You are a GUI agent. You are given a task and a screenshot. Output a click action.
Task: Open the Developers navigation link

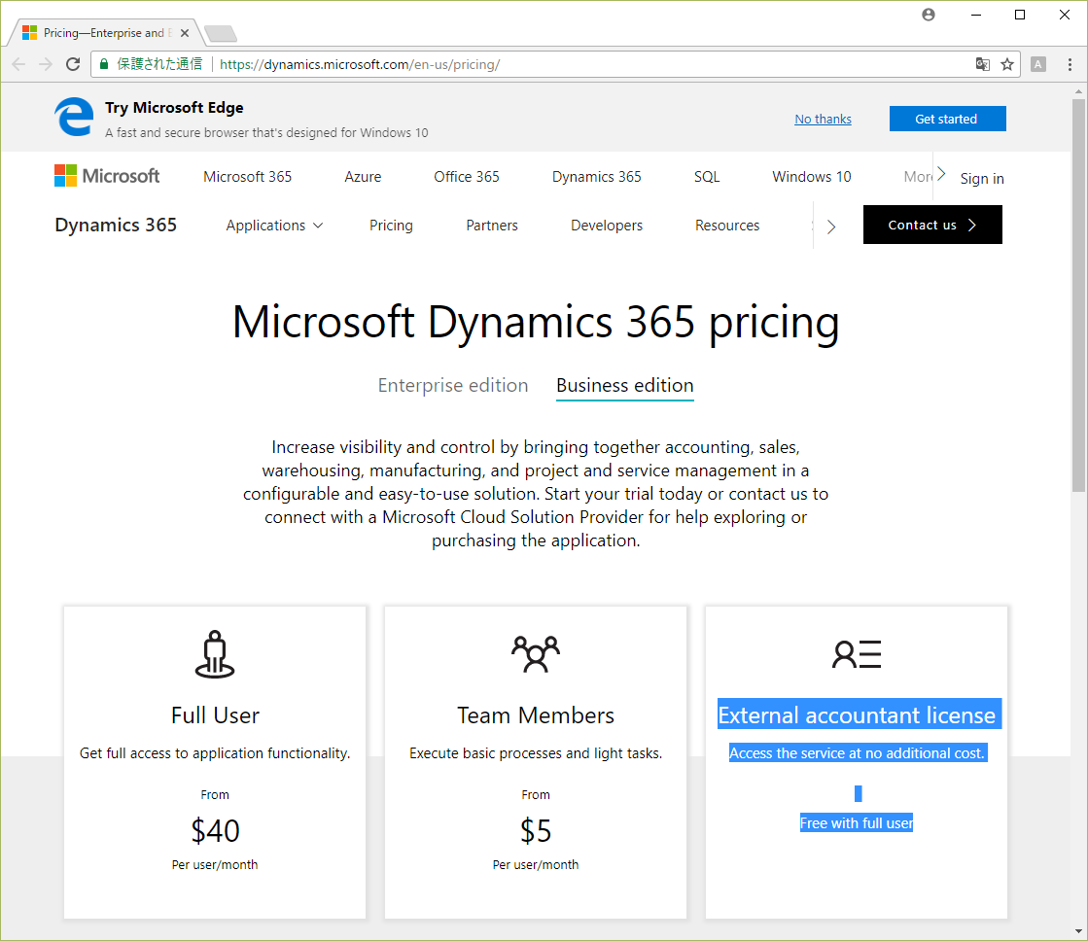click(607, 226)
